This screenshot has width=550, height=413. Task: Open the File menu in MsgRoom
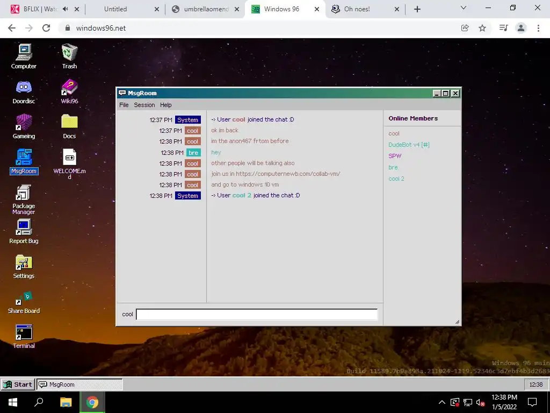click(x=124, y=105)
